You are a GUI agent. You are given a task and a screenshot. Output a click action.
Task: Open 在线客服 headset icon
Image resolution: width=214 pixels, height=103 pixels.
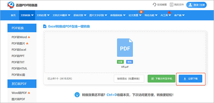154,5
